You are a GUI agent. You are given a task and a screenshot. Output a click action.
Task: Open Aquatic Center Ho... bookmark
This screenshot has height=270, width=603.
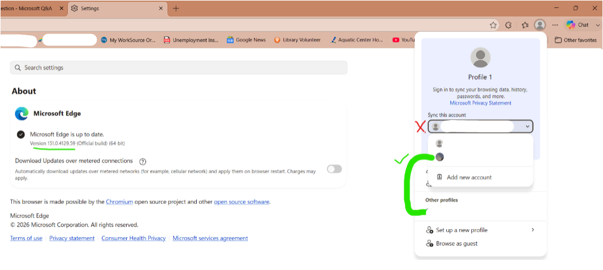click(x=356, y=40)
